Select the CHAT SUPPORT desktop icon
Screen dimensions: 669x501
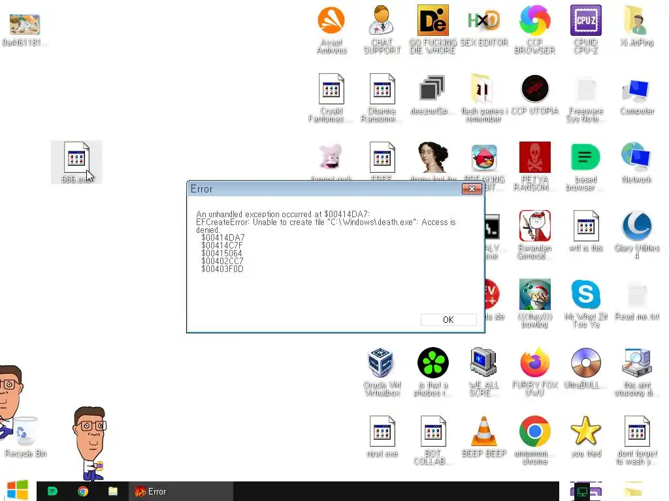382,29
